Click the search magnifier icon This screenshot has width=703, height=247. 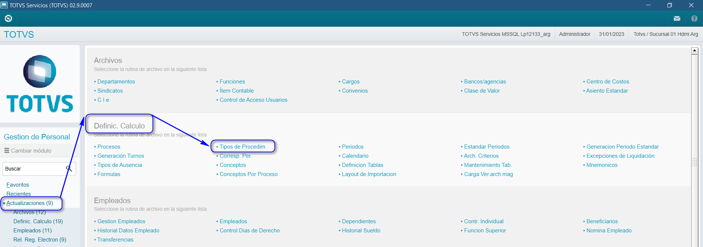tap(69, 168)
